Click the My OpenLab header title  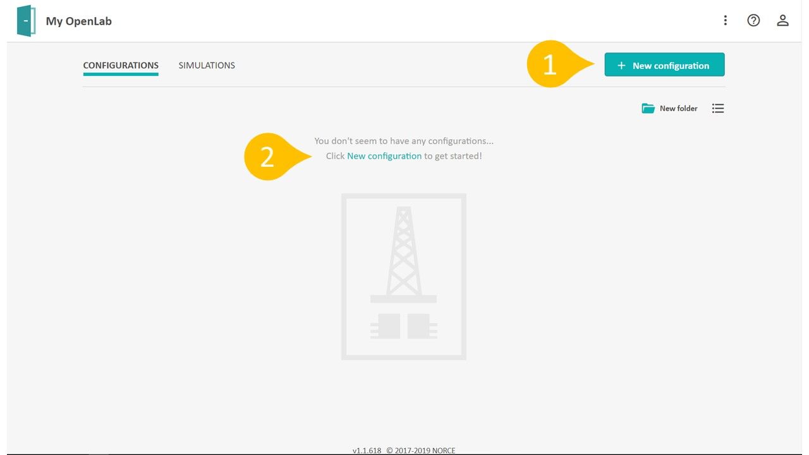[78, 21]
